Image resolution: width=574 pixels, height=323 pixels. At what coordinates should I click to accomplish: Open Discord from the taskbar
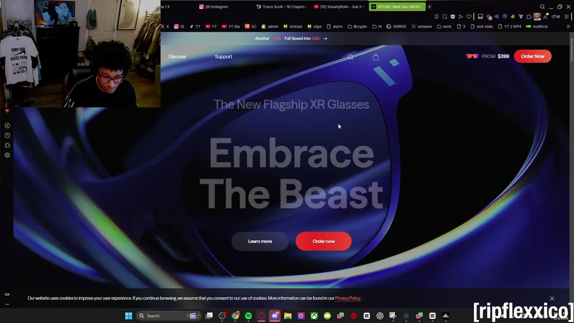(x=275, y=316)
